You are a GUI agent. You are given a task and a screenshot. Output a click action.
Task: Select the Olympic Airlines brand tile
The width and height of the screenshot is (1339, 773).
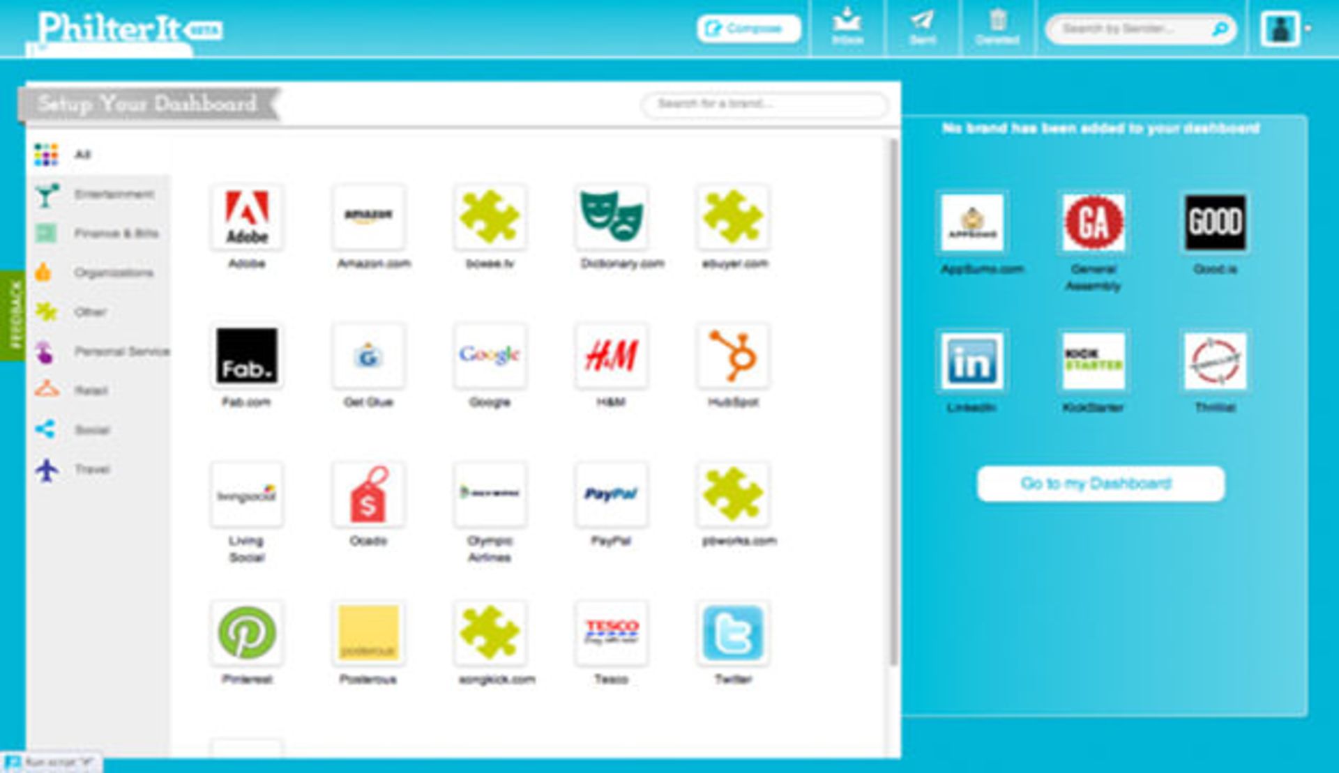click(x=490, y=495)
